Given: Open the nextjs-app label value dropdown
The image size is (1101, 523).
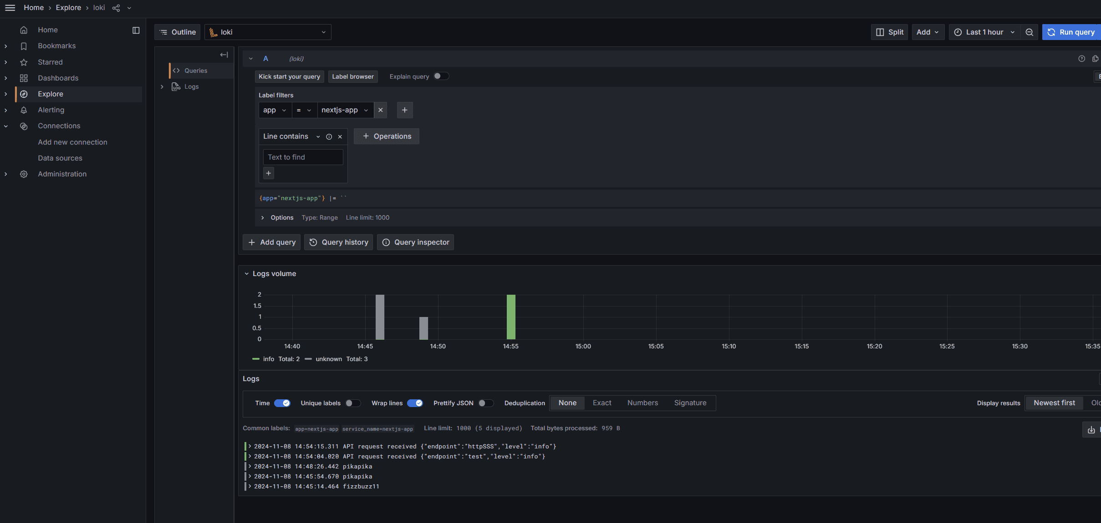Looking at the screenshot, I should (345, 110).
